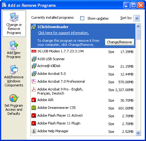Select the 4100 USB Scanner entry
Screen dimensions: 146x141
point(83,59)
